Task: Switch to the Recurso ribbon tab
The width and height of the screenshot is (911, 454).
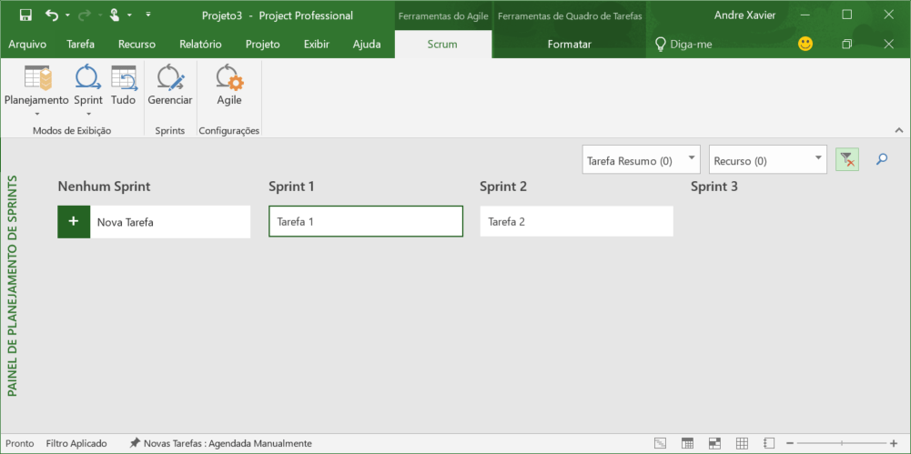Action: (x=137, y=44)
